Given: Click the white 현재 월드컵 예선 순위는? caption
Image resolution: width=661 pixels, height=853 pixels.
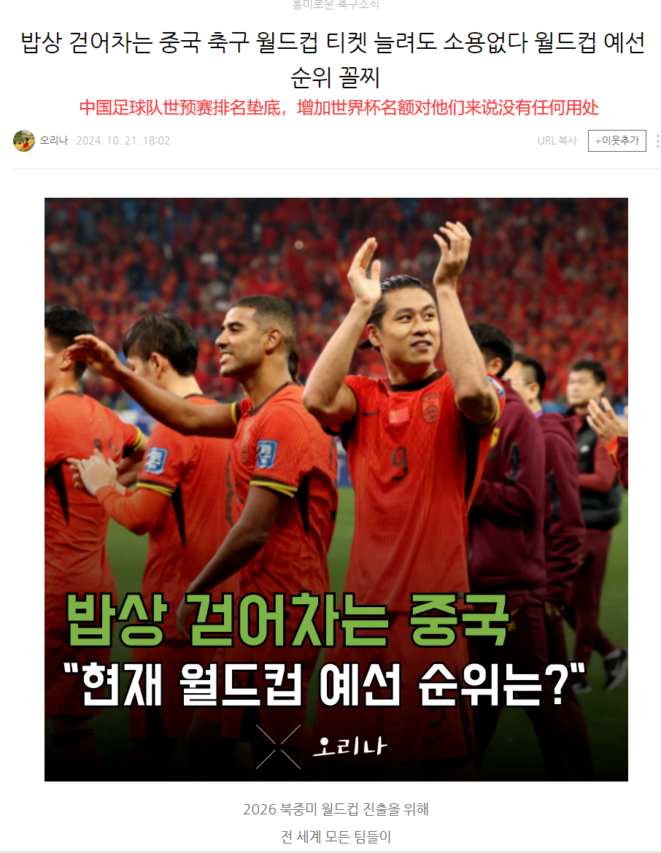Looking at the screenshot, I should [324, 684].
